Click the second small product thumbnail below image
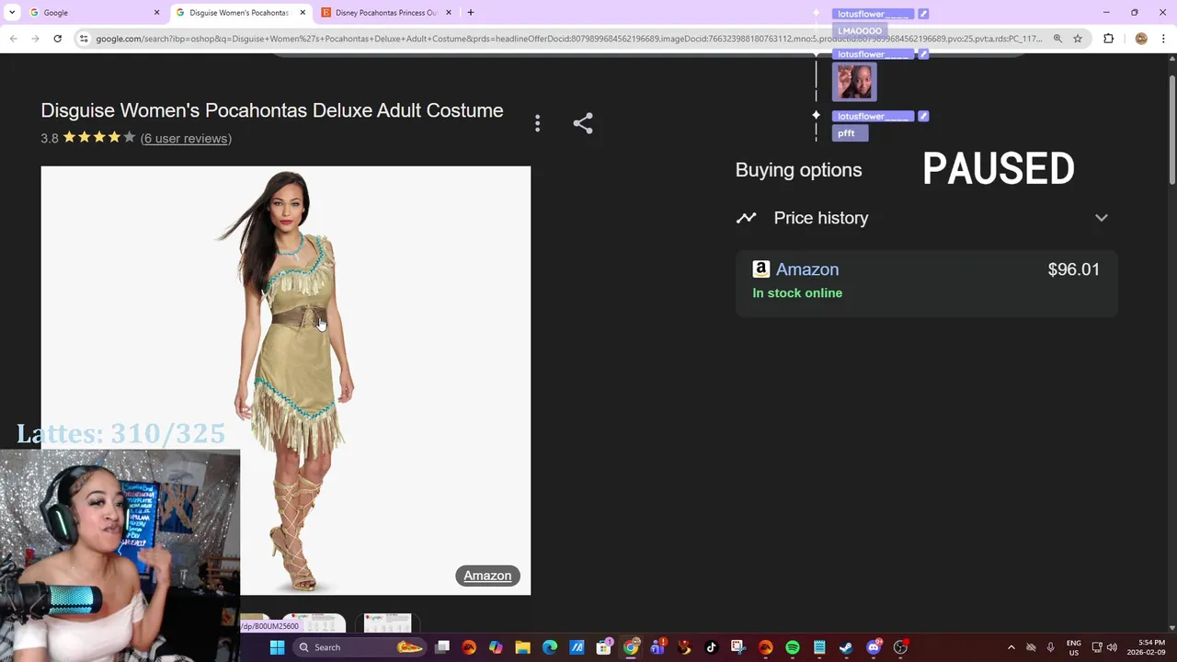Image resolution: width=1177 pixels, height=662 pixels. point(314,624)
